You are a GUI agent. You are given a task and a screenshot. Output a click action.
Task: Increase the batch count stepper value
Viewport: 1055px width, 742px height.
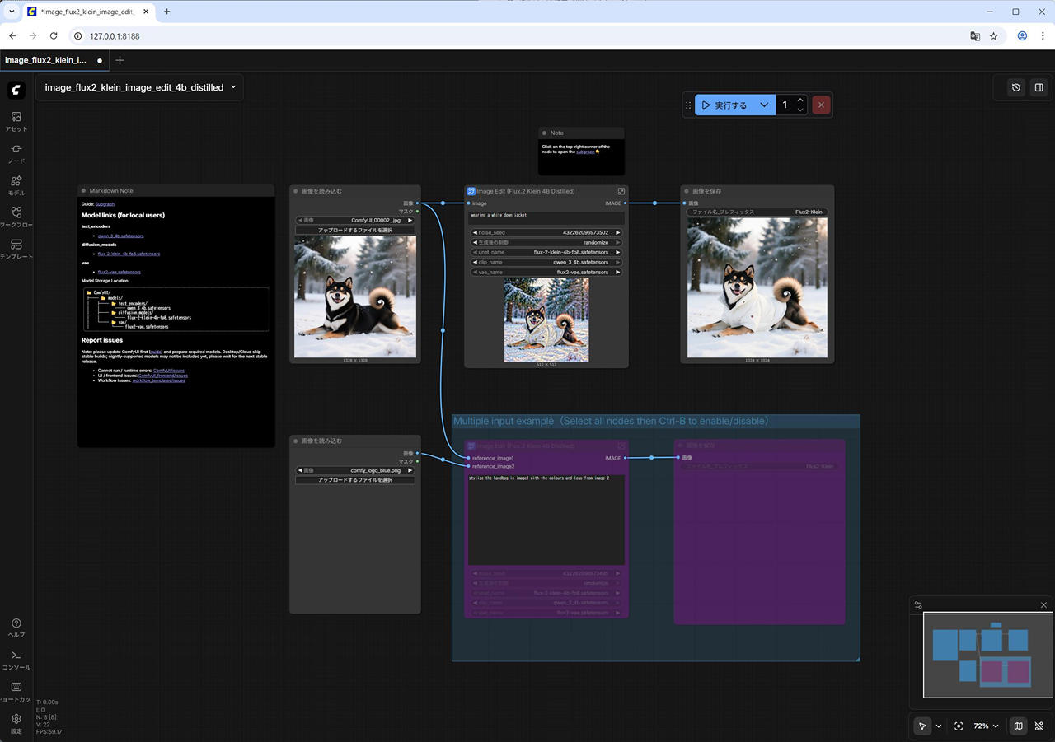800,100
